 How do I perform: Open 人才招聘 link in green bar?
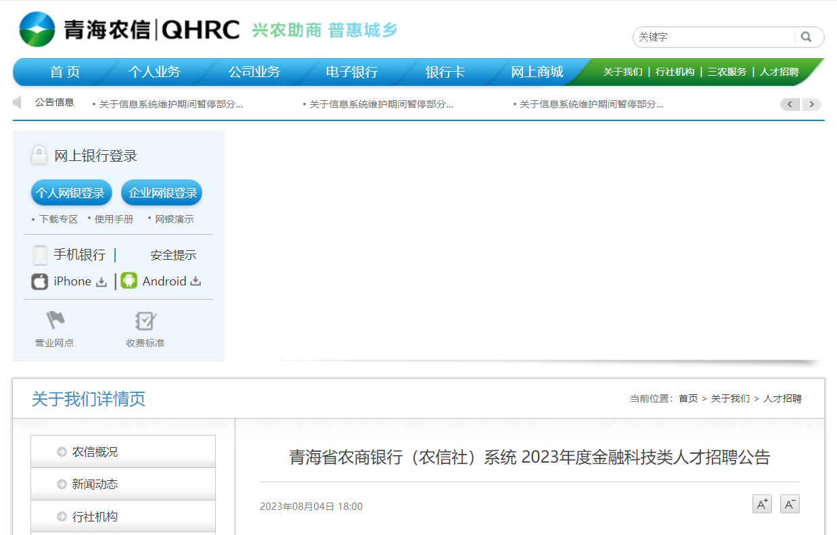click(779, 72)
